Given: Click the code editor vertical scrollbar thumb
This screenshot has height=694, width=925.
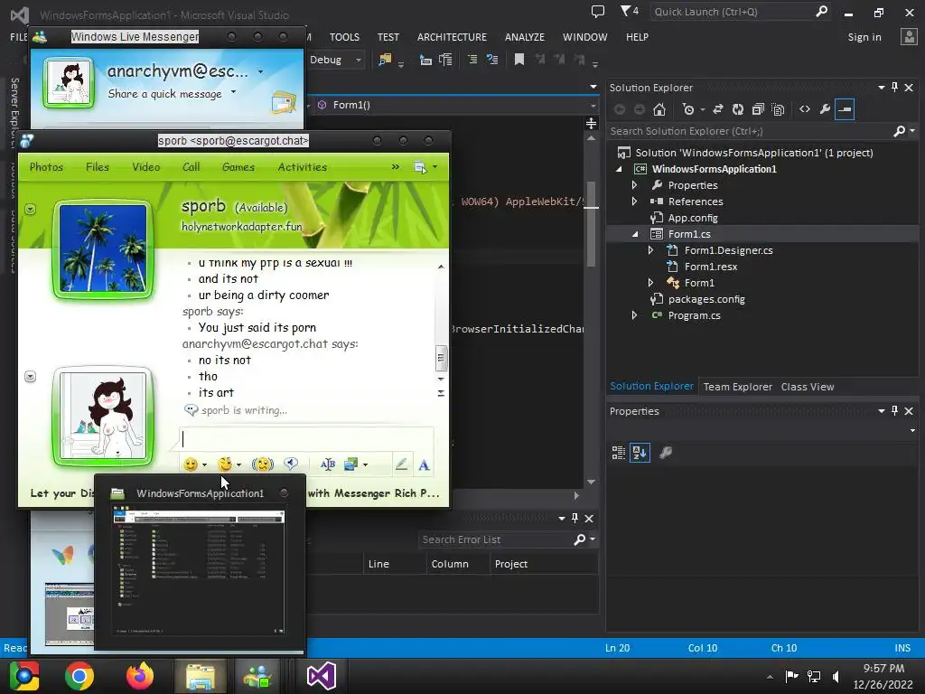Looking at the screenshot, I should 591,224.
